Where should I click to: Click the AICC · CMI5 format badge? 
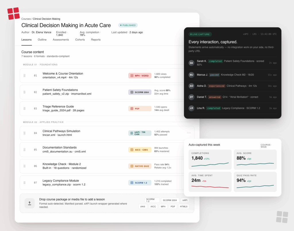point(140,150)
